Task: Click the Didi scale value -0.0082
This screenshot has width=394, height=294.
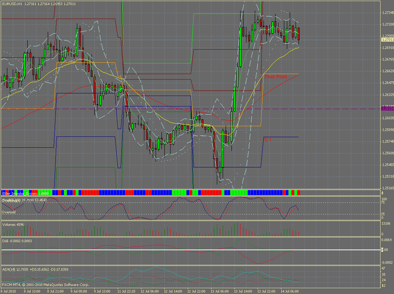Action: click(x=387, y=262)
